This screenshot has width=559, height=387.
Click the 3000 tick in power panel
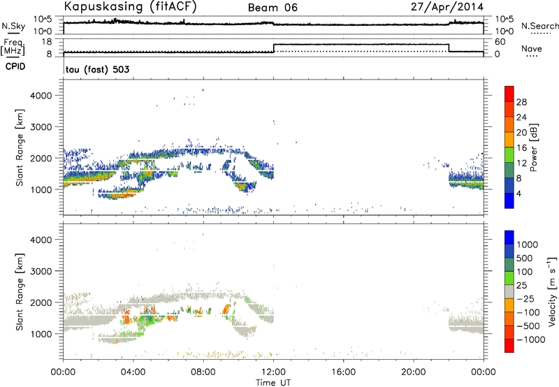(x=41, y=127)
